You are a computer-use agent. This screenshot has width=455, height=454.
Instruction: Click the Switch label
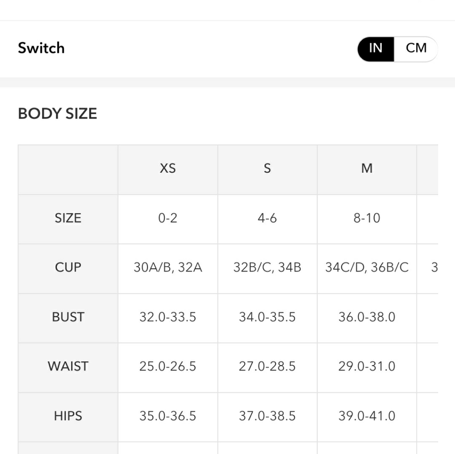41,48
